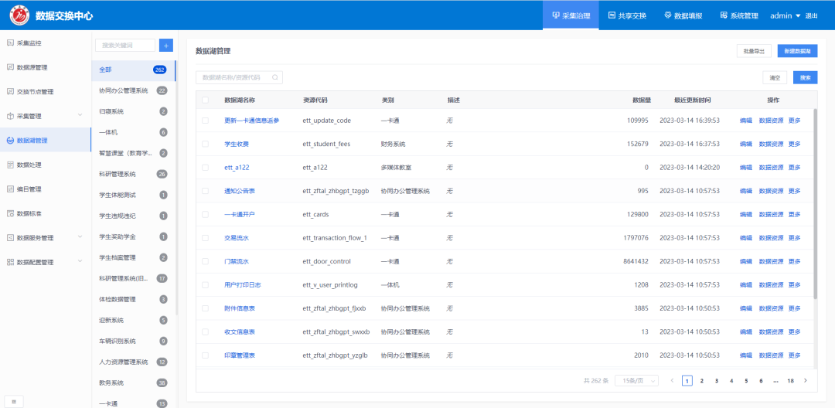The image size is (835, 408).
Task: Click the 共享交换 tab icon
Action: pos(612,15)
